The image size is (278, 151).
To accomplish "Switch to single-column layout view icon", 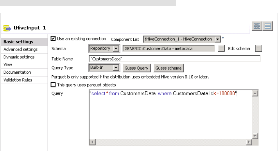I will (268, 26).
